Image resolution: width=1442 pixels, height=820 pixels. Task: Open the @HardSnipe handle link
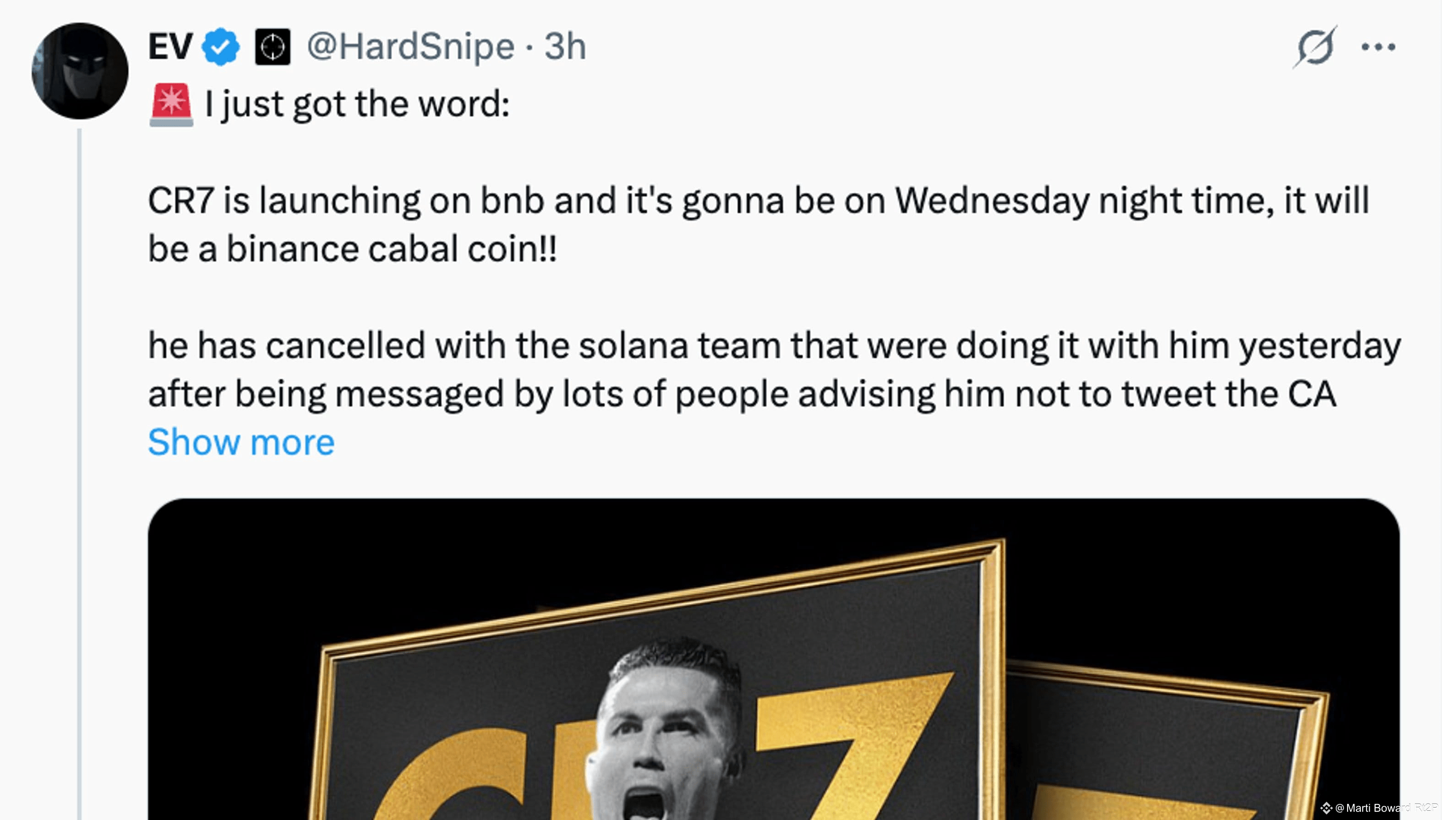410,46
